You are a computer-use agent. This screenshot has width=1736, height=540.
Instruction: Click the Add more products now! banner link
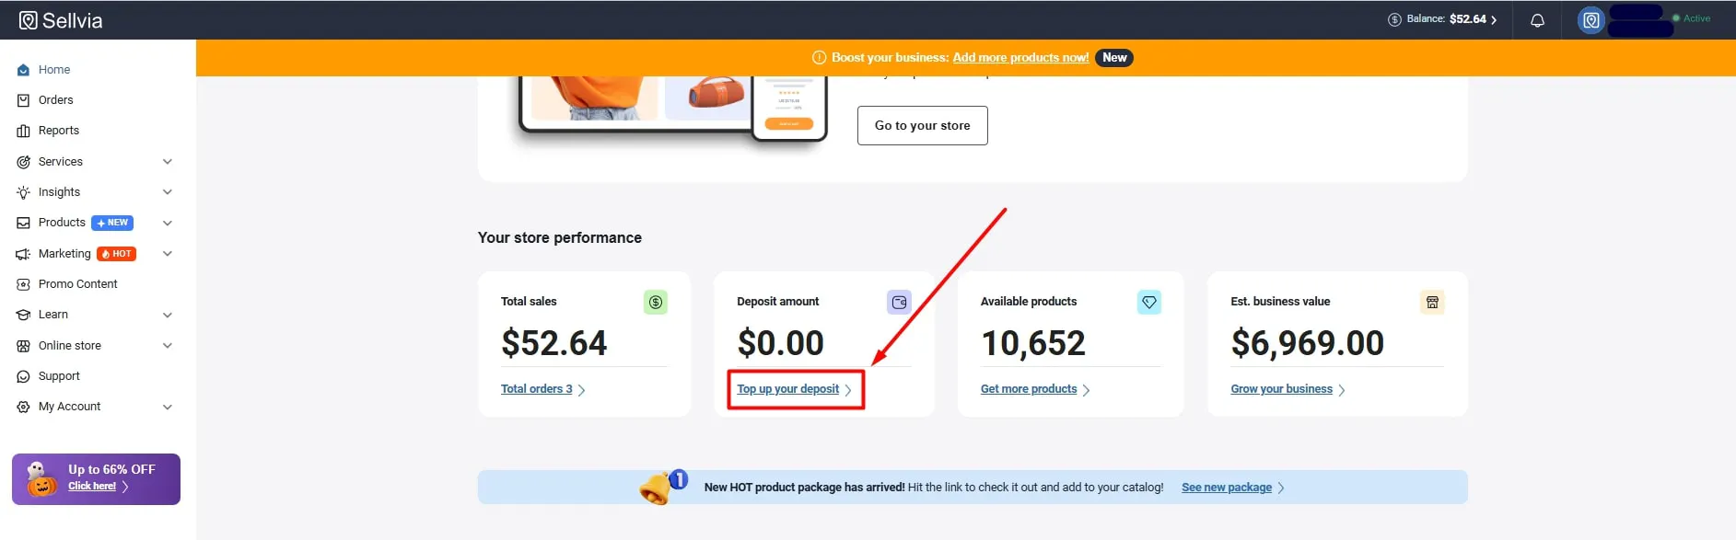[x=1019, y=57]
